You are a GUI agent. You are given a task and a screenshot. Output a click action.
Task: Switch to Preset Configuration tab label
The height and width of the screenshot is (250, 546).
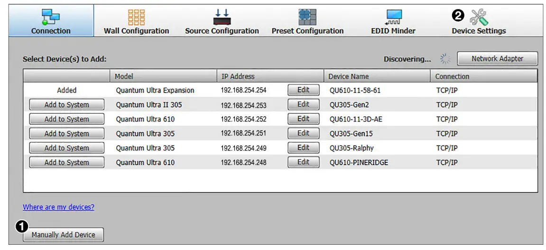tap(307, 31)
